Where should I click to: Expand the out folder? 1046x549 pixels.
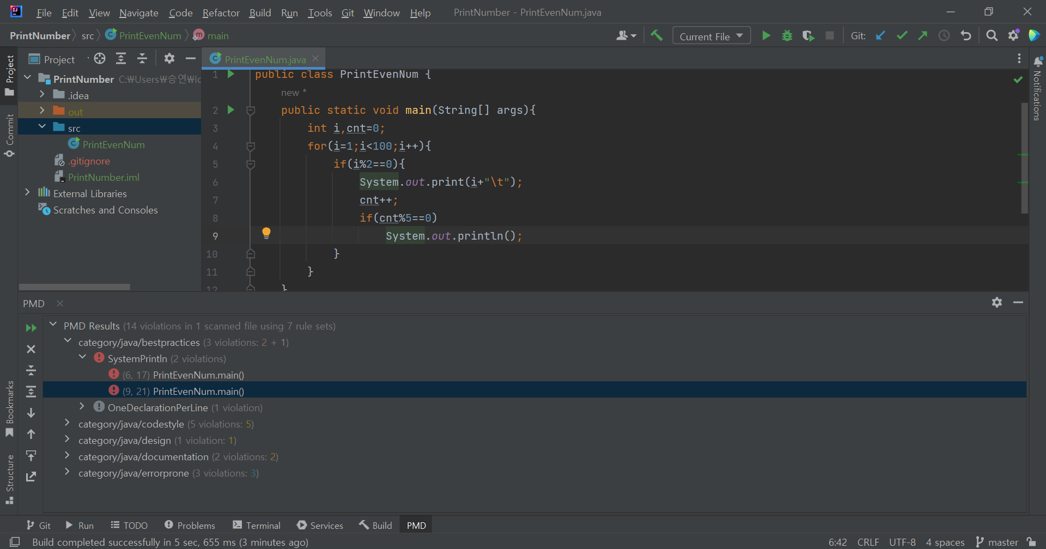tap(42, 111)
